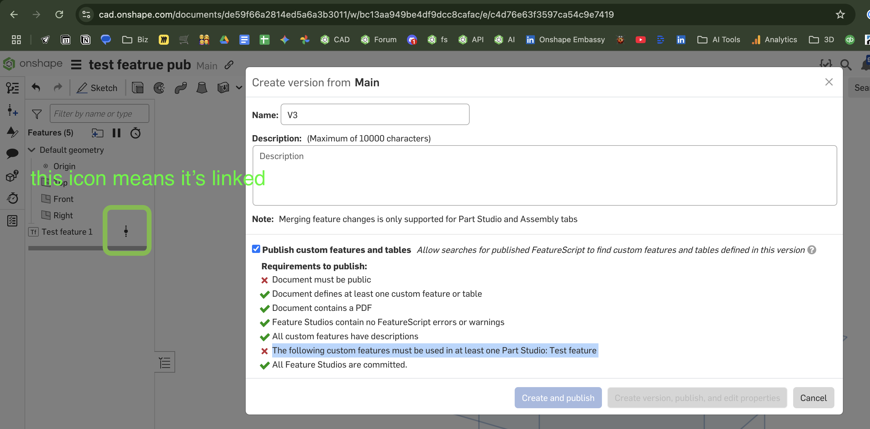The width and height of the screenshot is (870, 429).
Task: Open the Telegram bookmark icon
Action: coord(45,39)
